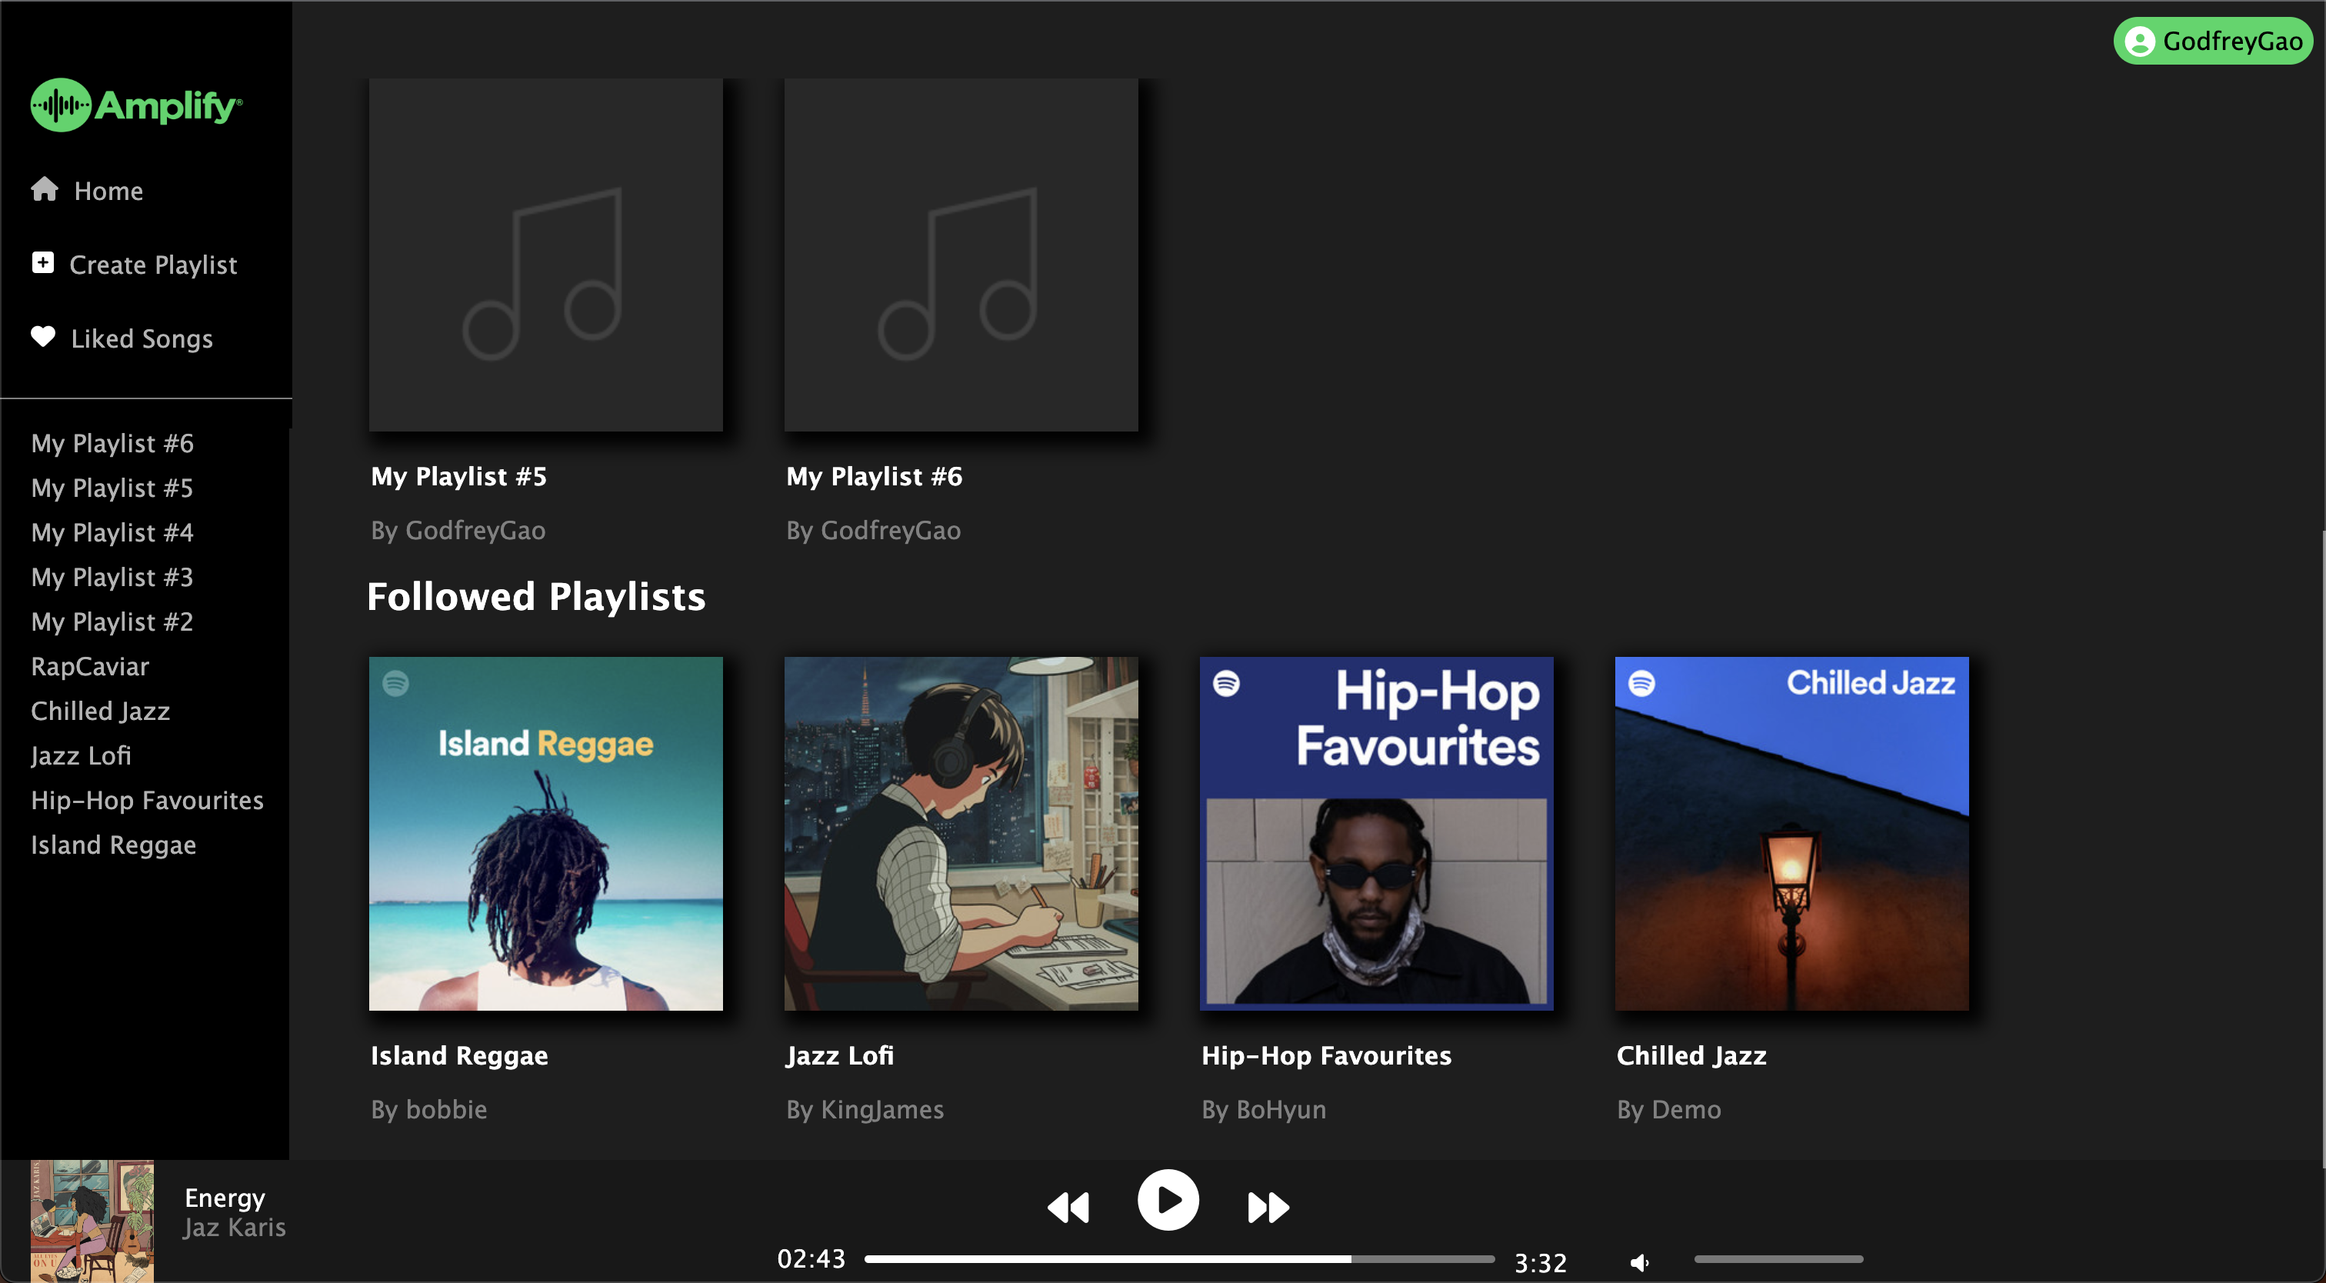Open the Jazz Lofi playlist cover
2326x1283 pixels.
pos(961,832)
